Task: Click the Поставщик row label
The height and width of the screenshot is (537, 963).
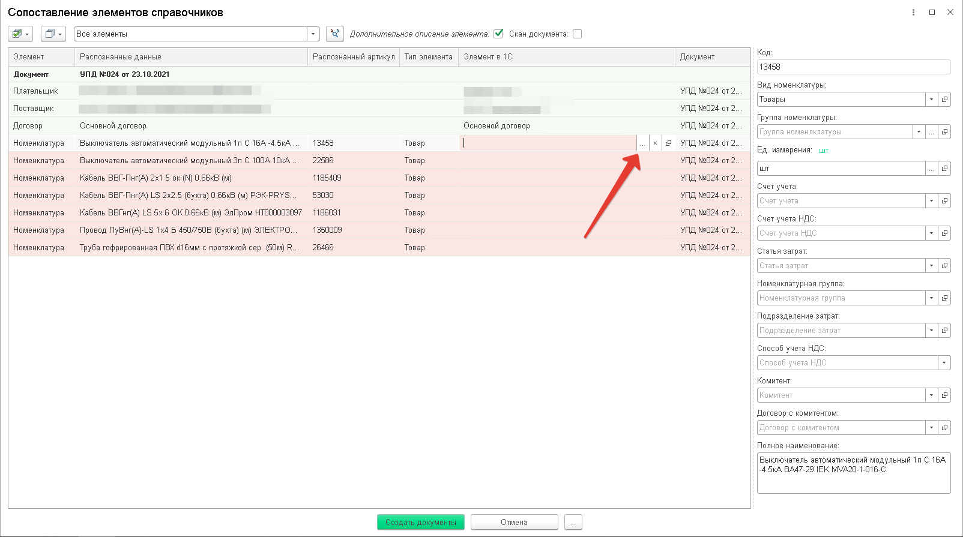Action: 34,109
